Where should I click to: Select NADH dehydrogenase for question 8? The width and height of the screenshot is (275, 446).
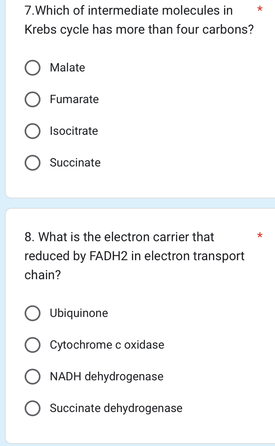(33, 376)
